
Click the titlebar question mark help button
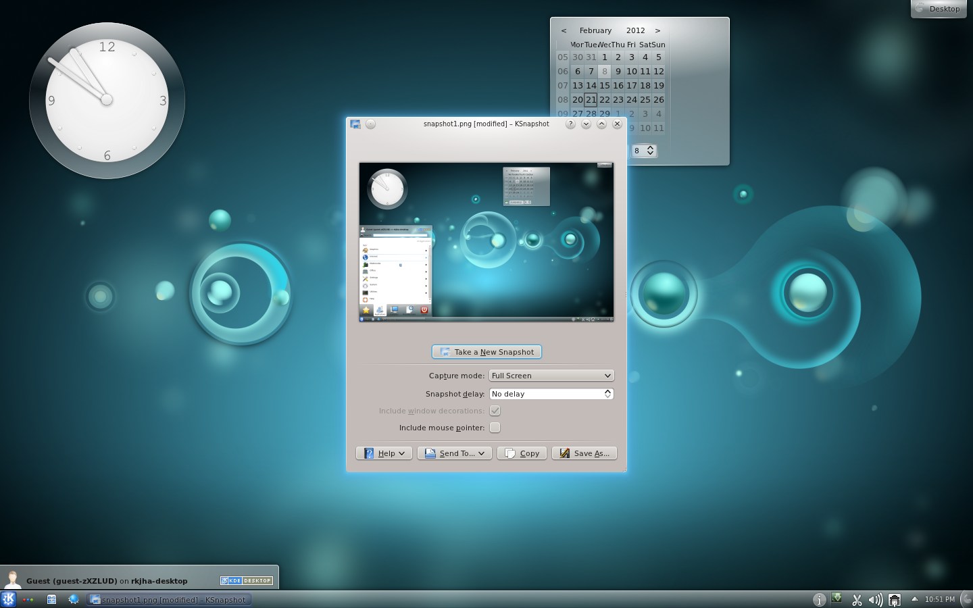click(570, 124)
